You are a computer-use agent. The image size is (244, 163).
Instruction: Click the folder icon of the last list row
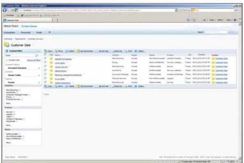[51, 82]
